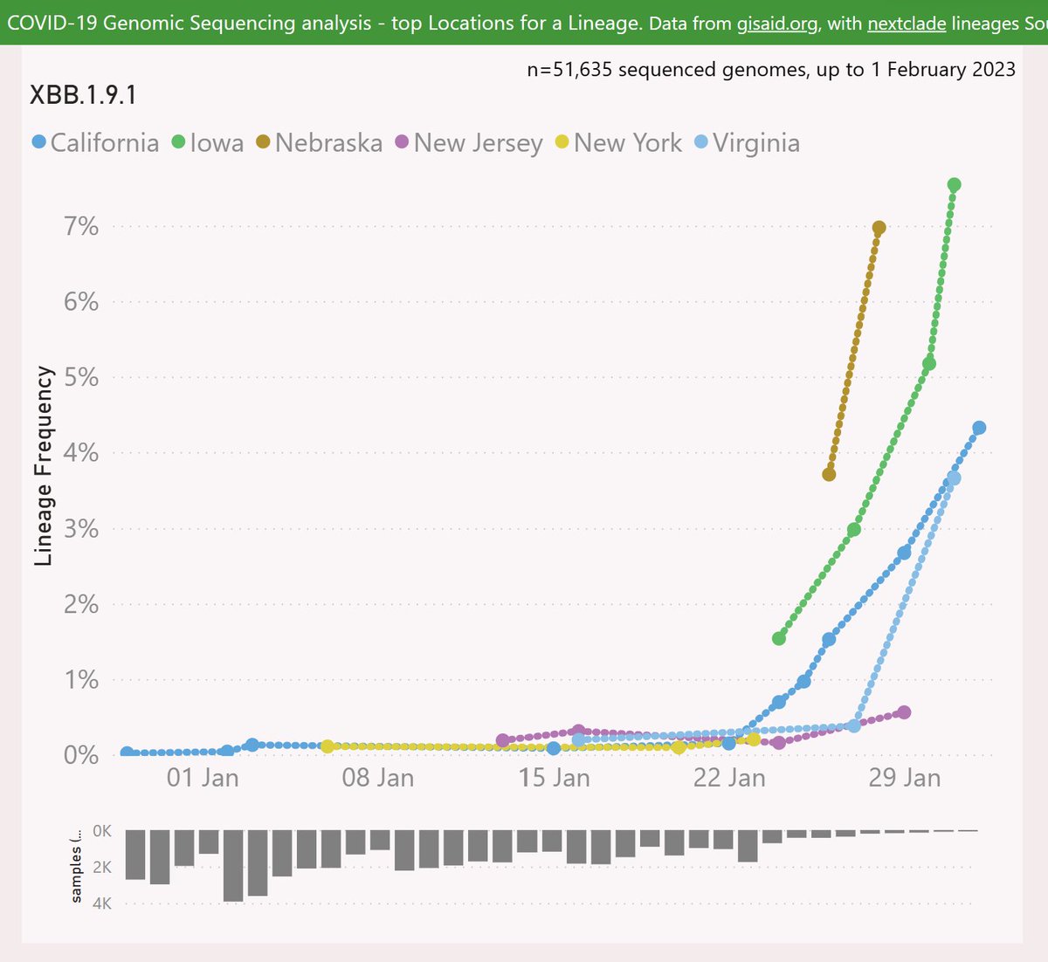Click the 08 Jan x-axis label
This screenshot has height=962, width=1048.
(378, 777)
